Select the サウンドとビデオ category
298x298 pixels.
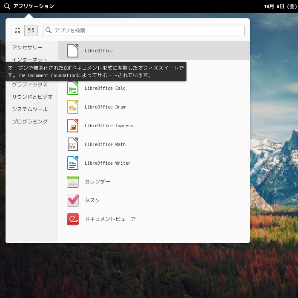(32, 97)
